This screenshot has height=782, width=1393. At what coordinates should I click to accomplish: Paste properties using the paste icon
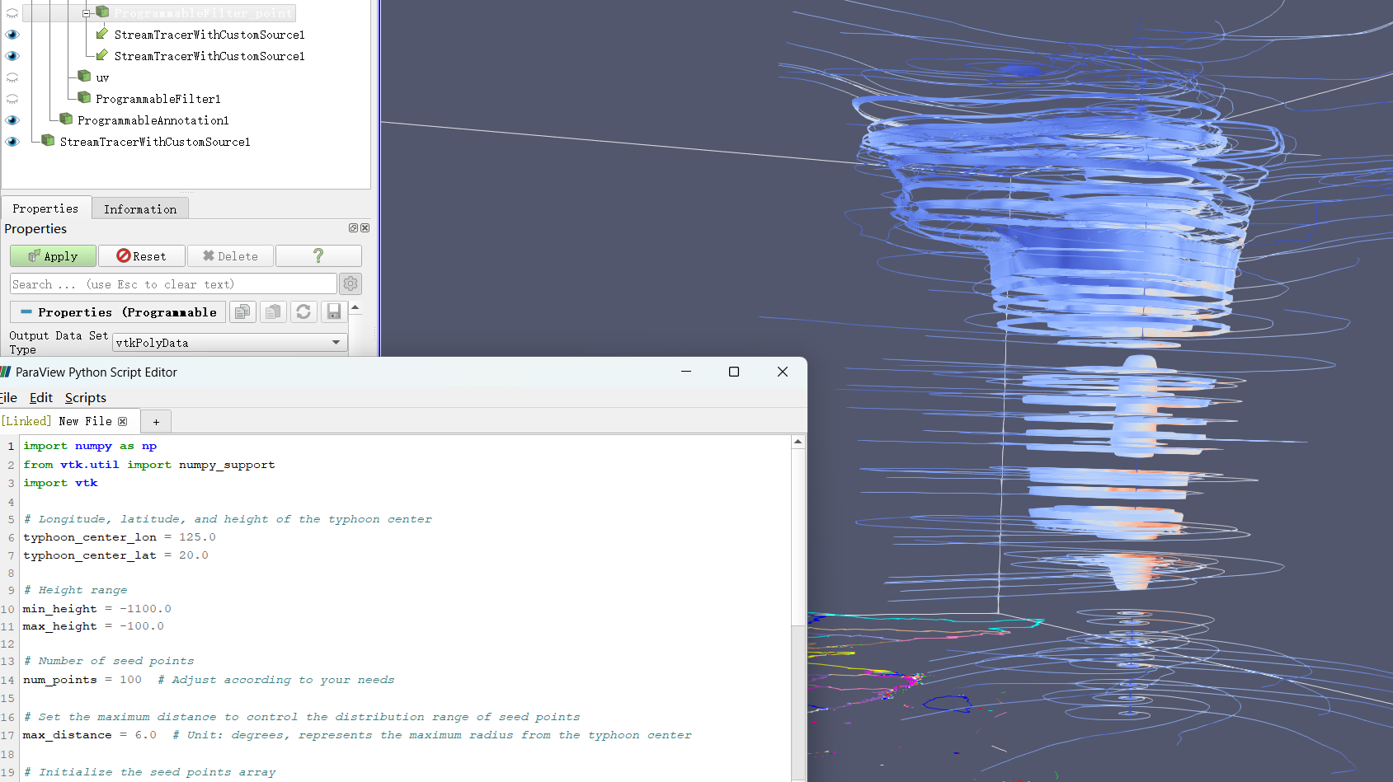click(273, 312)
